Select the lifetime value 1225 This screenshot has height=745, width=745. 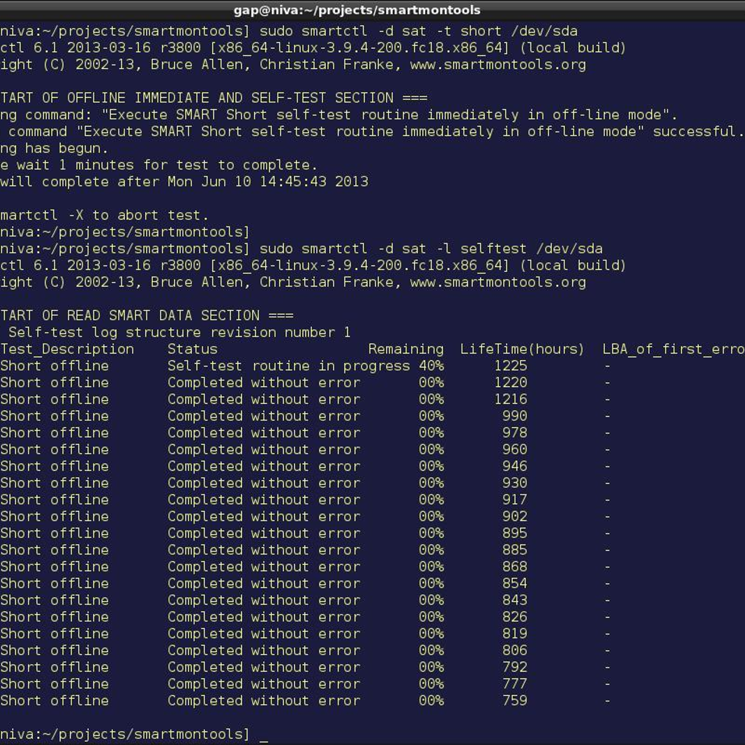click(510, 366)
